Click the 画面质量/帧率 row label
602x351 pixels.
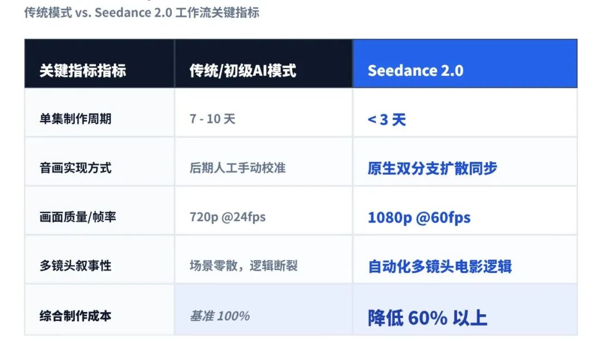coord(77,217)
